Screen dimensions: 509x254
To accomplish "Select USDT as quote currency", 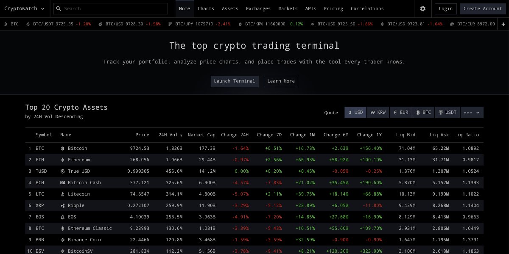I will pyautogui.click(x=447, y=112).
